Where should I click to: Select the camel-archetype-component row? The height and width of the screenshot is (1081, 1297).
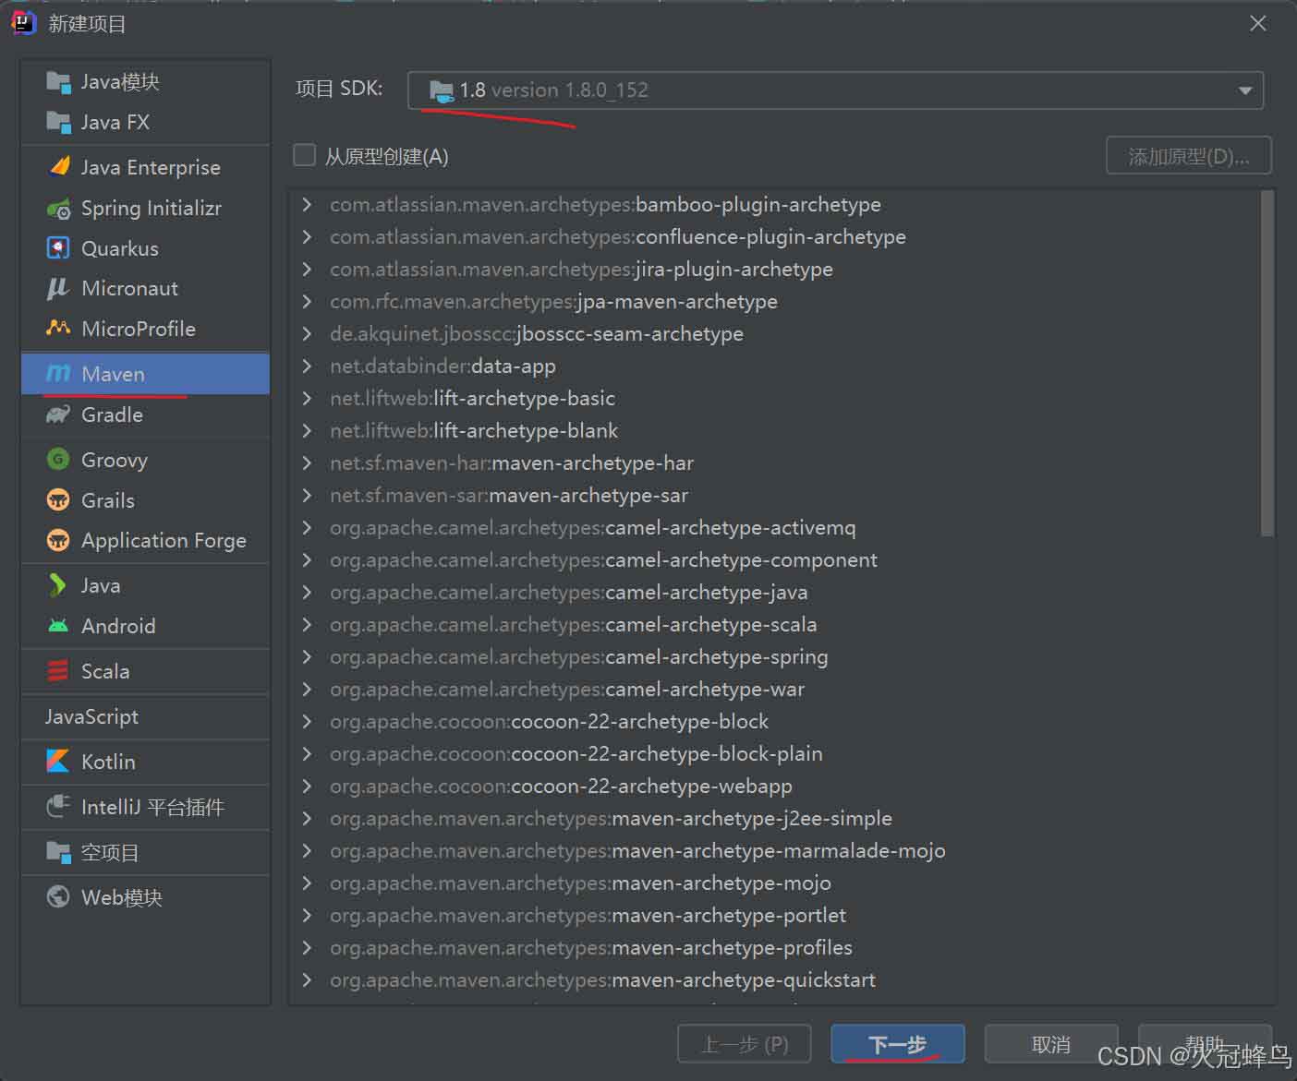(x=774, y=559)
